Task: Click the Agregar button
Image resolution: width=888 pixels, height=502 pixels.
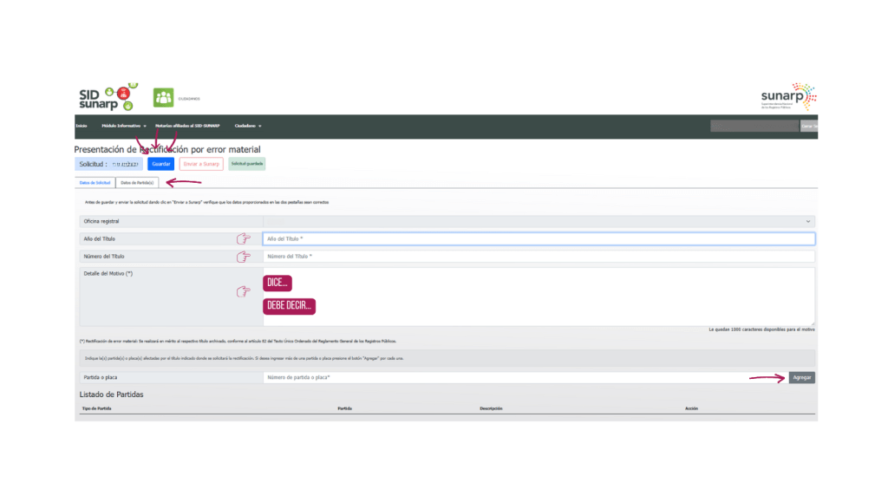Action: coord(802,377)
